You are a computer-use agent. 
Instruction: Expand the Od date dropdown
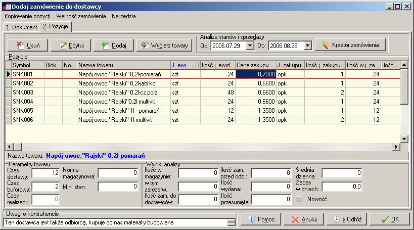point(250,45)
